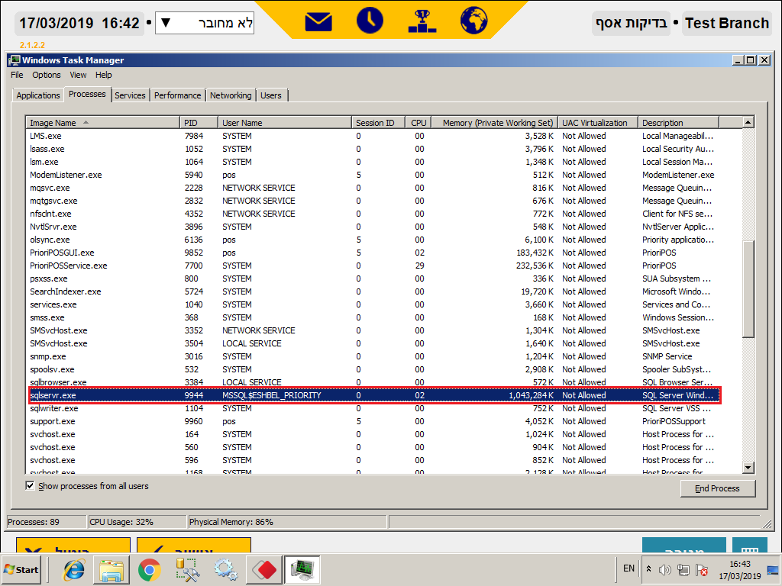
Task: Click the network tray icon with red X
Action: [701, 569]
